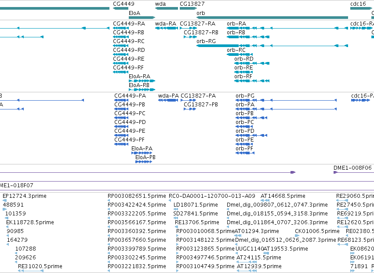Open the orb-PB protein label
This screenshot has width=374, height=273.
244,113
